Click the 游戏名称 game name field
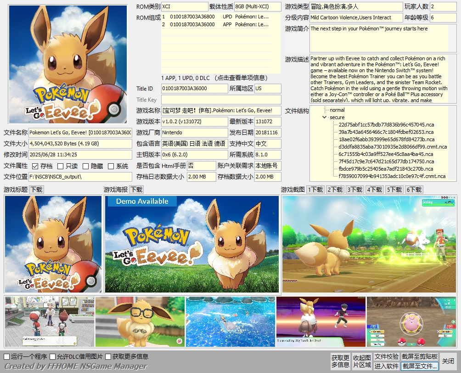This screenshot has width=461, height=373. (x=221, y=110)
